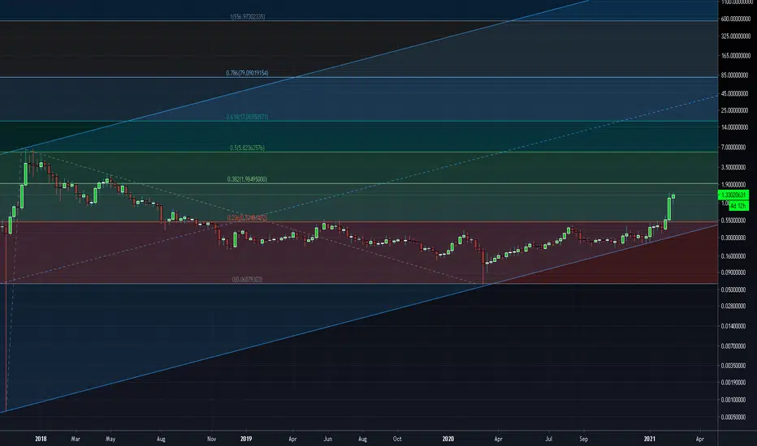Screen dimensions: 757x446
Task: Click the 600.00000000 price scale label
Action: coord(734,19)
